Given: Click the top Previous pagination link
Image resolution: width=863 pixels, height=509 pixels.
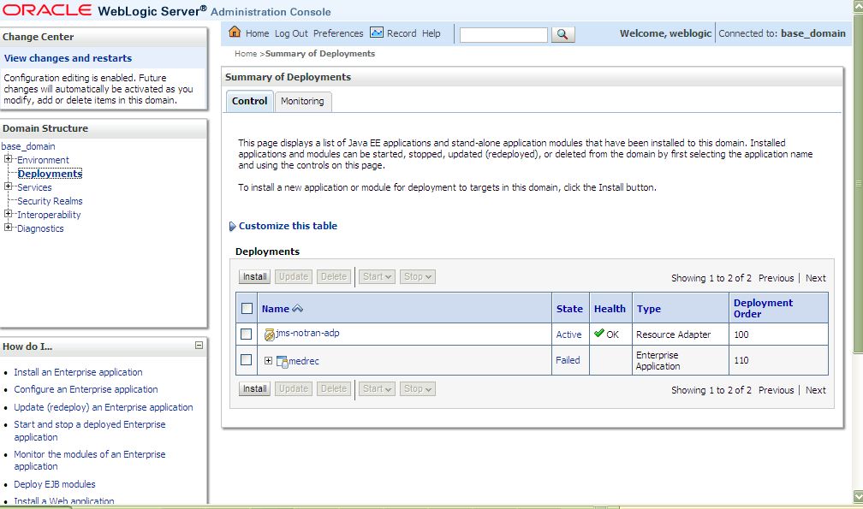Looking at the screenshot, I should pos(776,278).
